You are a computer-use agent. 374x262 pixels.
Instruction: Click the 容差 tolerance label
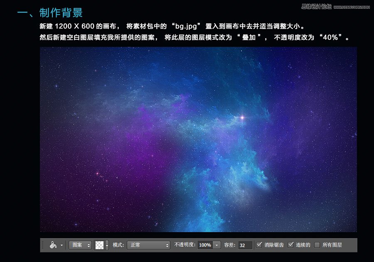230,245
